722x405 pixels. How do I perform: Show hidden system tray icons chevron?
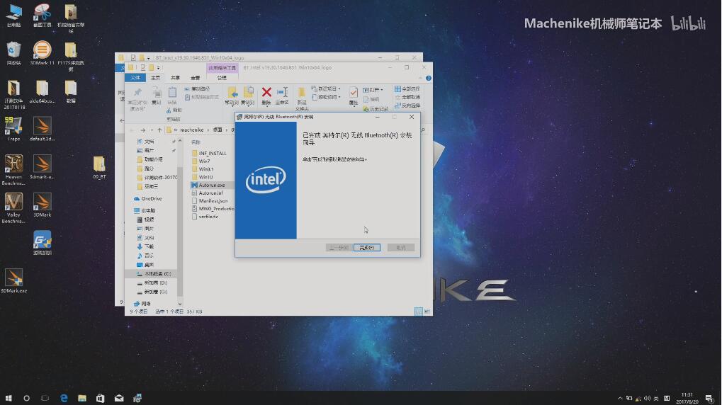[x=620, y=398]
